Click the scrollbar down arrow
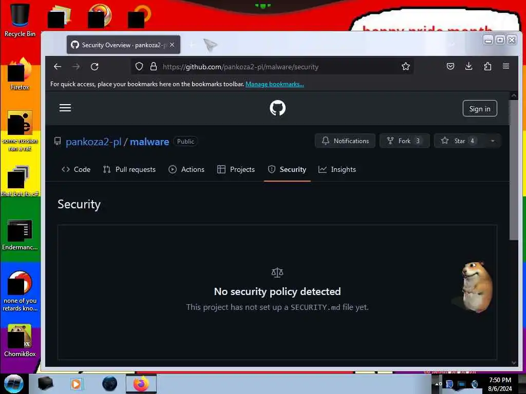 pyautogui.click(x=514, y=363)
